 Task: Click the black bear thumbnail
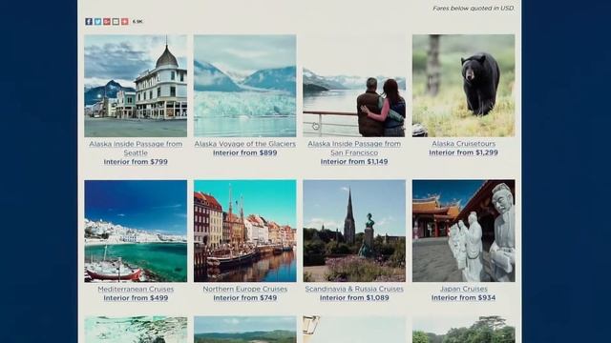coord(464,86)
